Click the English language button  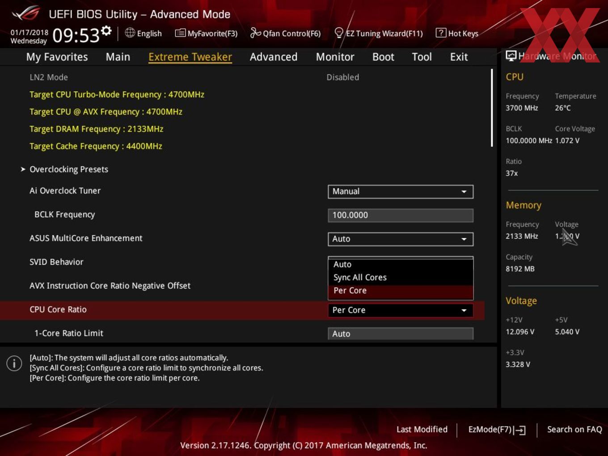click(144, 33)
